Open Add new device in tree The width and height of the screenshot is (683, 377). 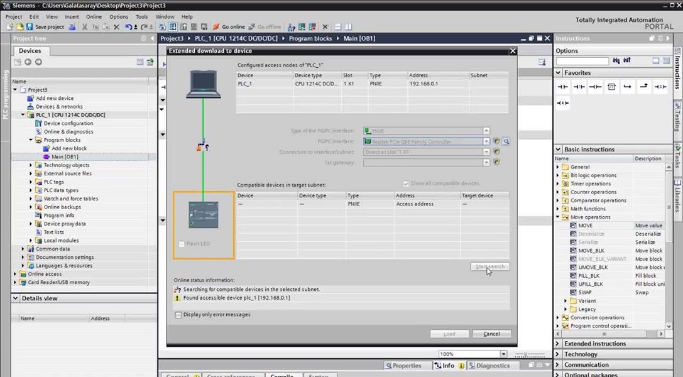[55, 98]
